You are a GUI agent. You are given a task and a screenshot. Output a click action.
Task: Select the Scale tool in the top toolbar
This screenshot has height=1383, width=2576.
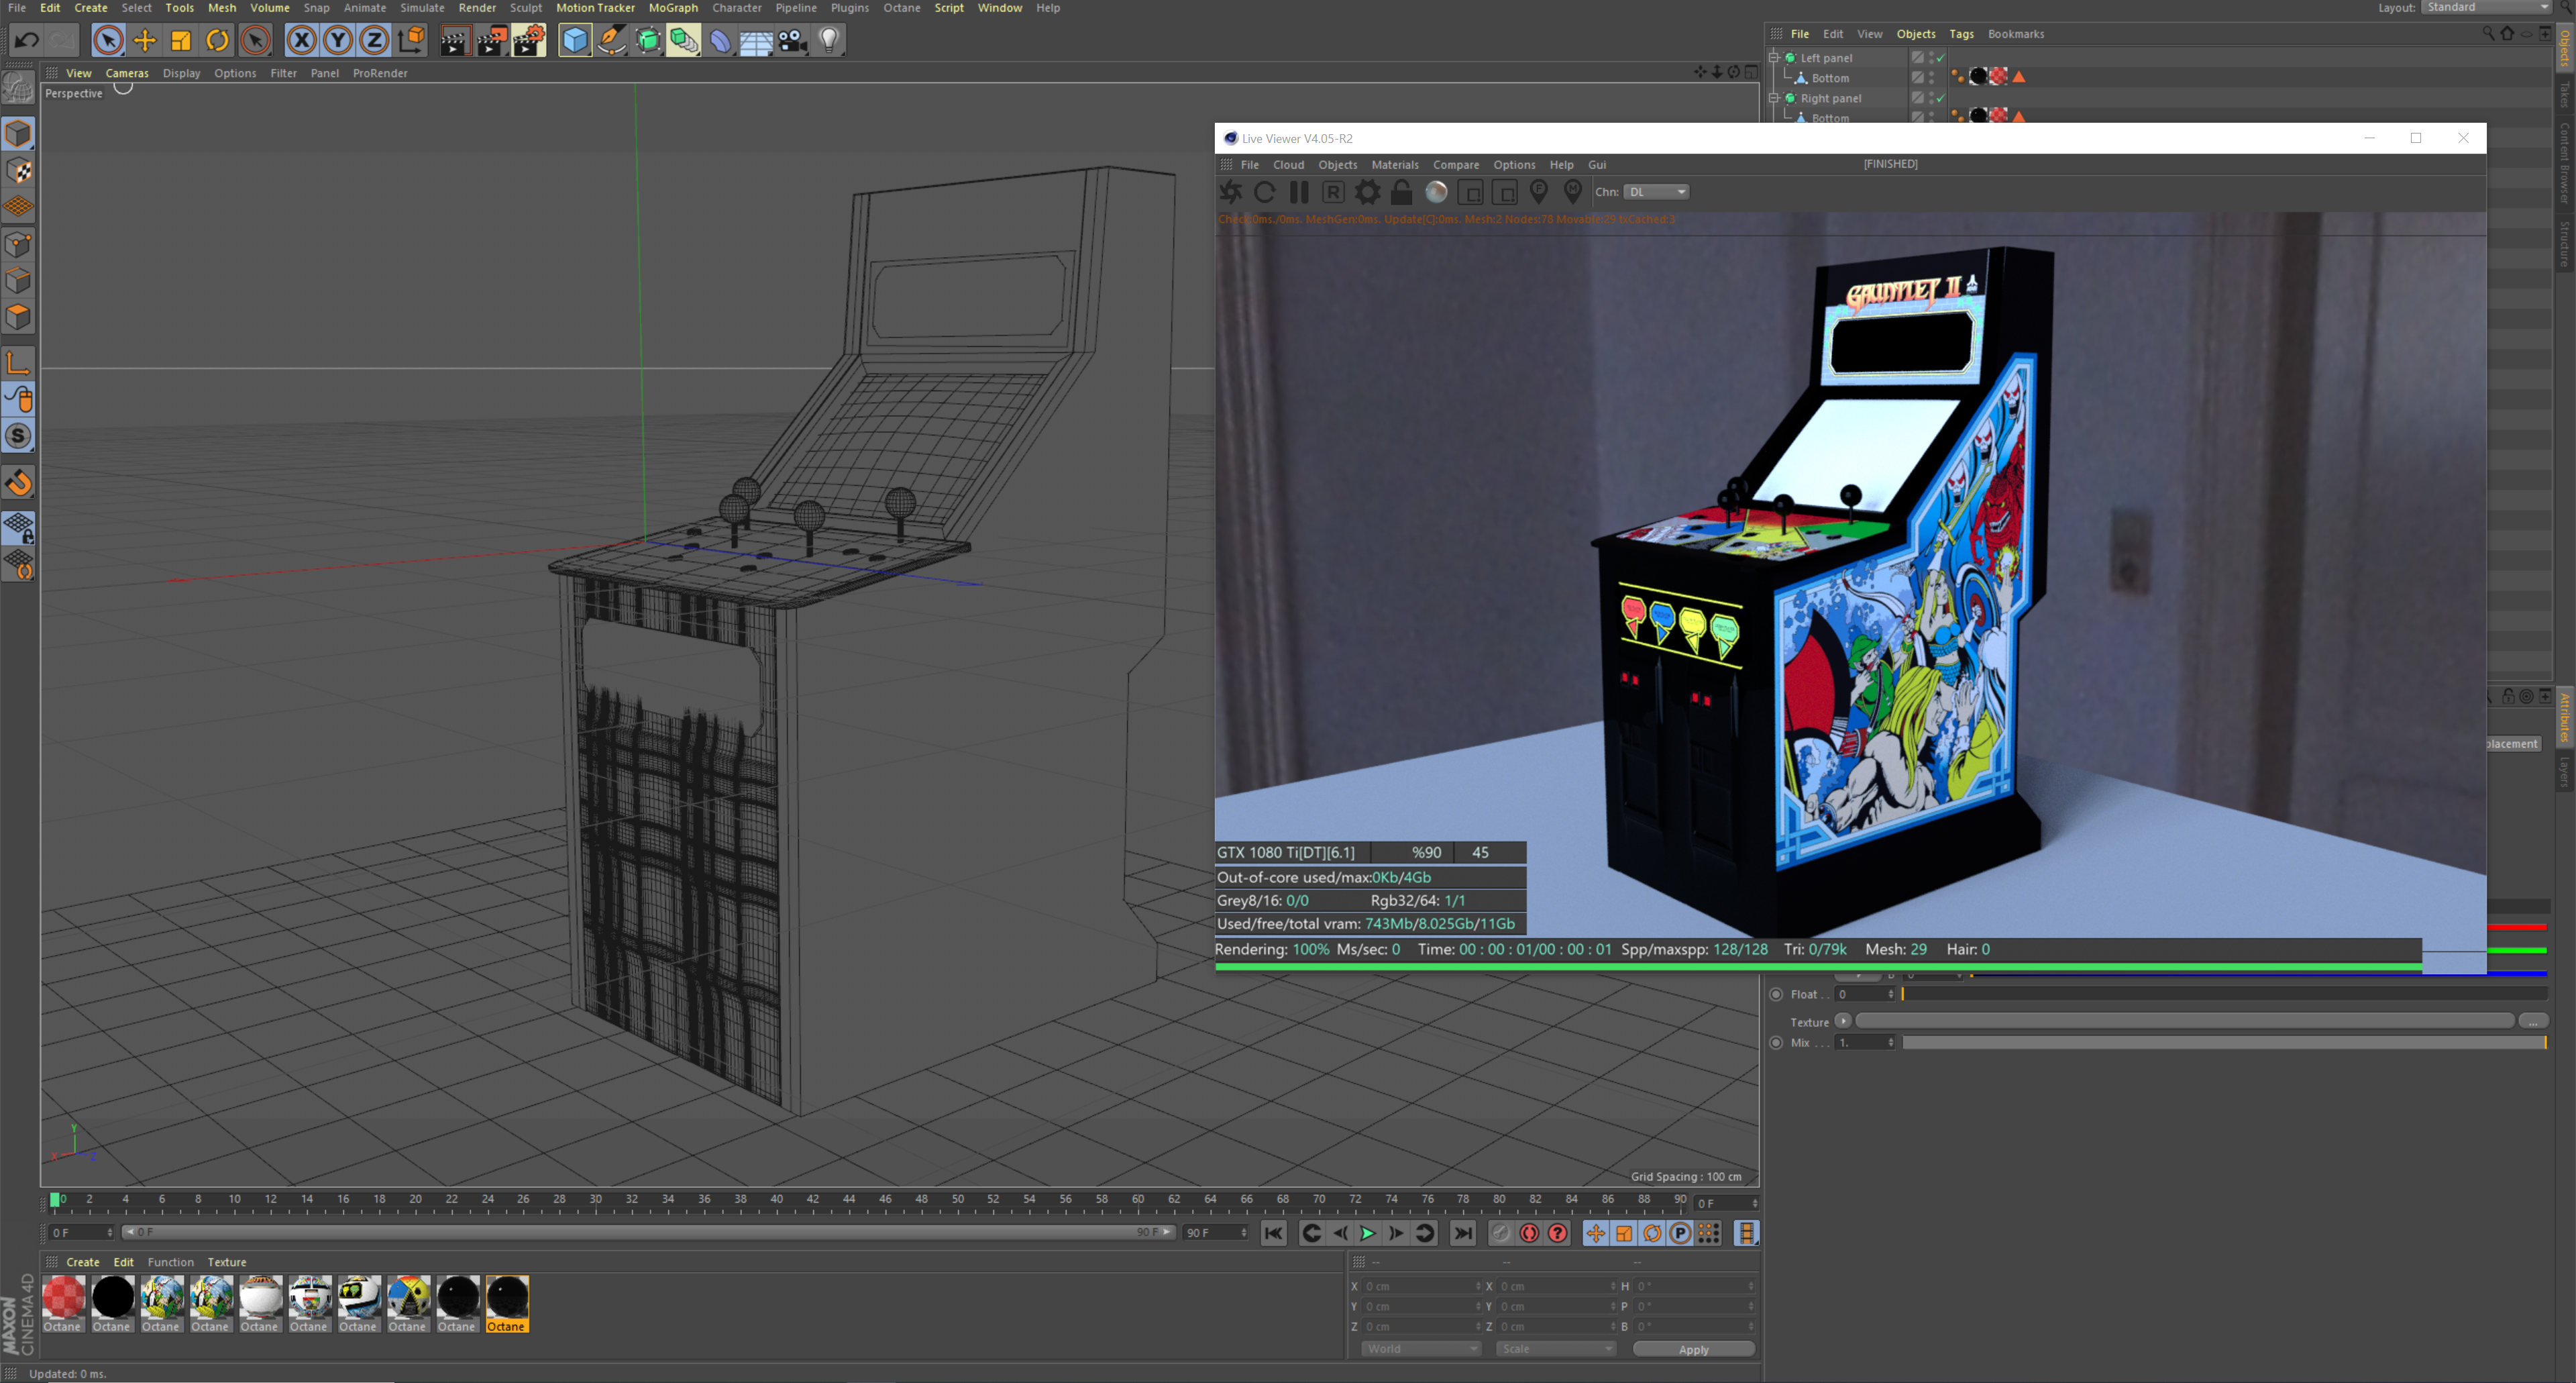pyautogui.click(x=181, y=40)
